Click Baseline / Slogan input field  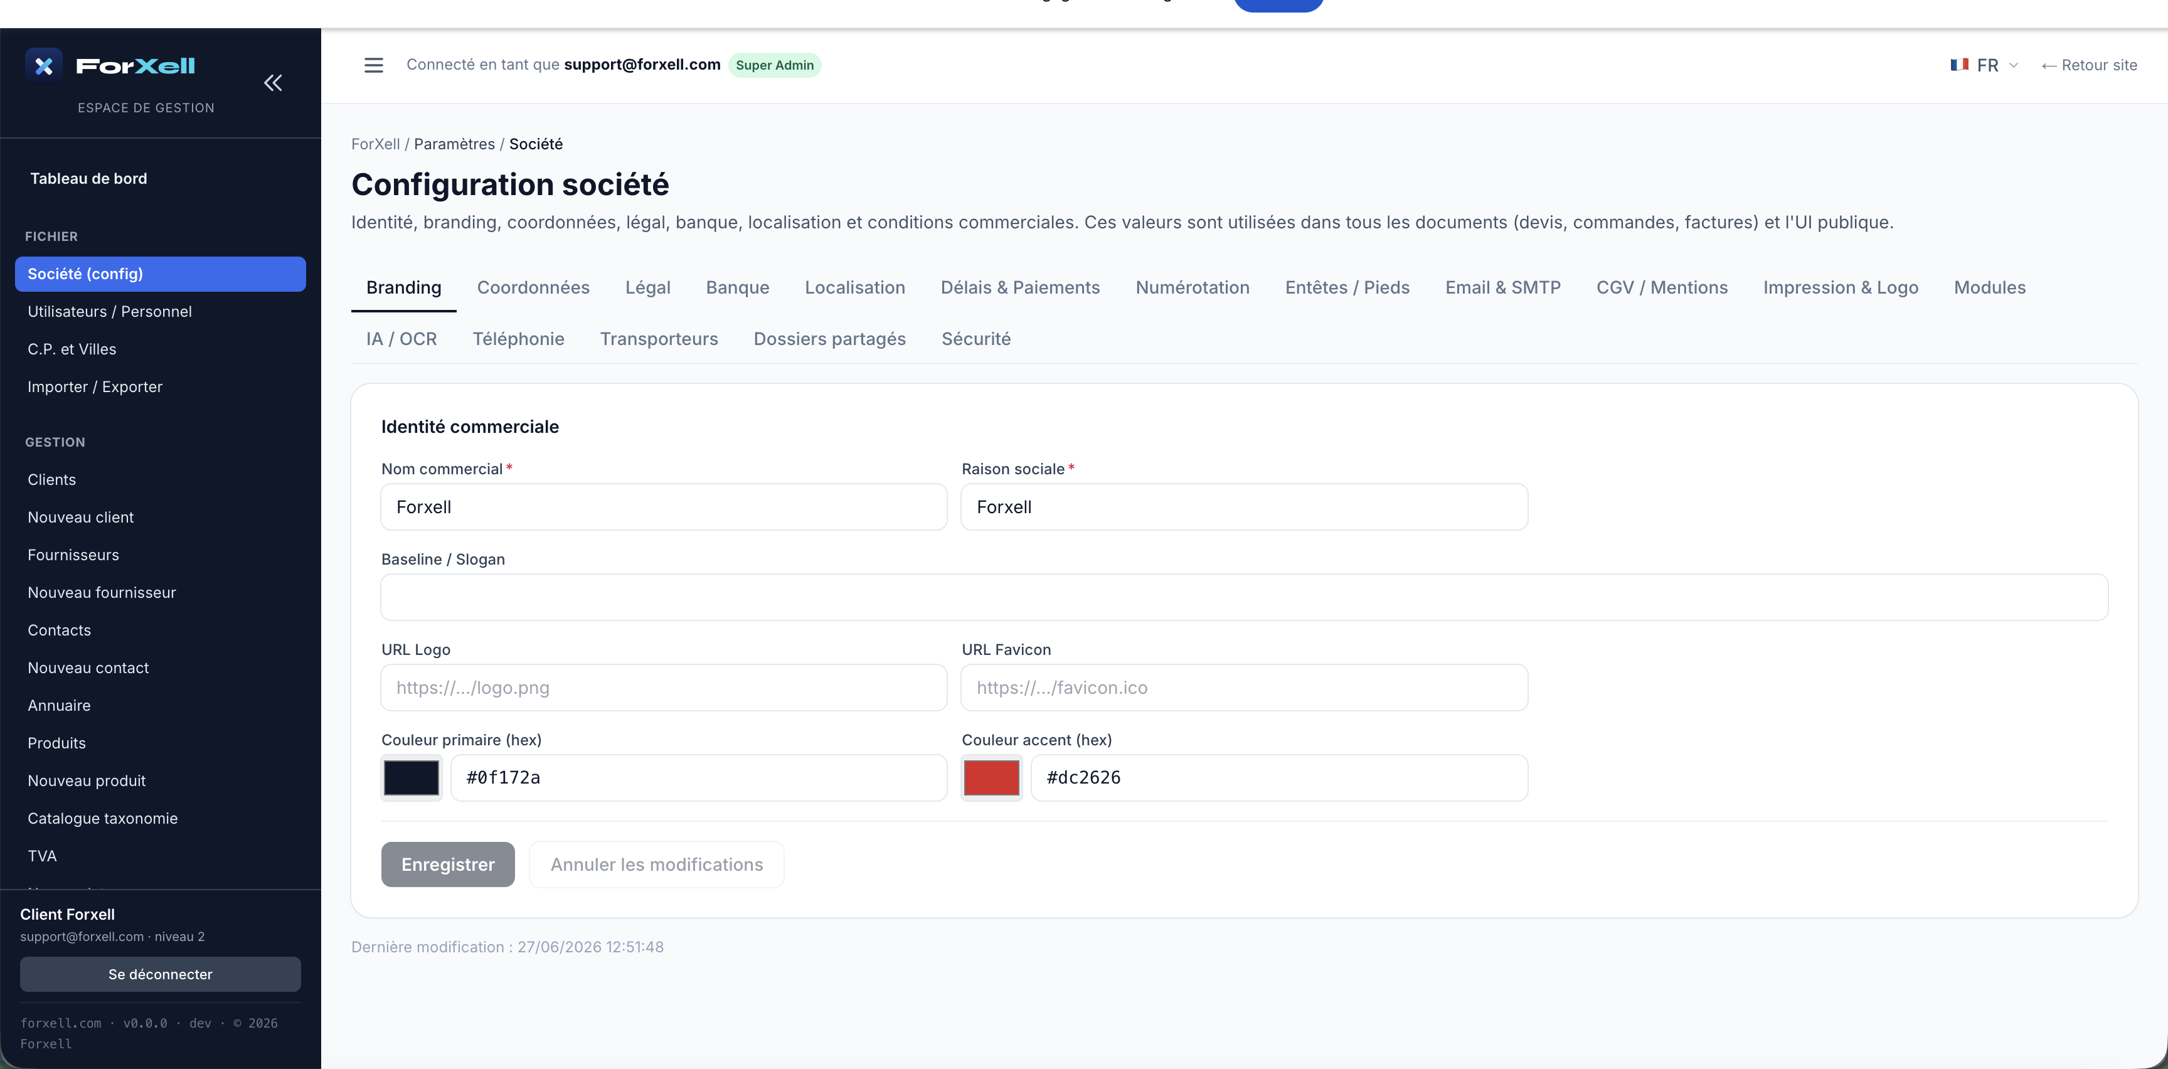(x=1244, y=598)
